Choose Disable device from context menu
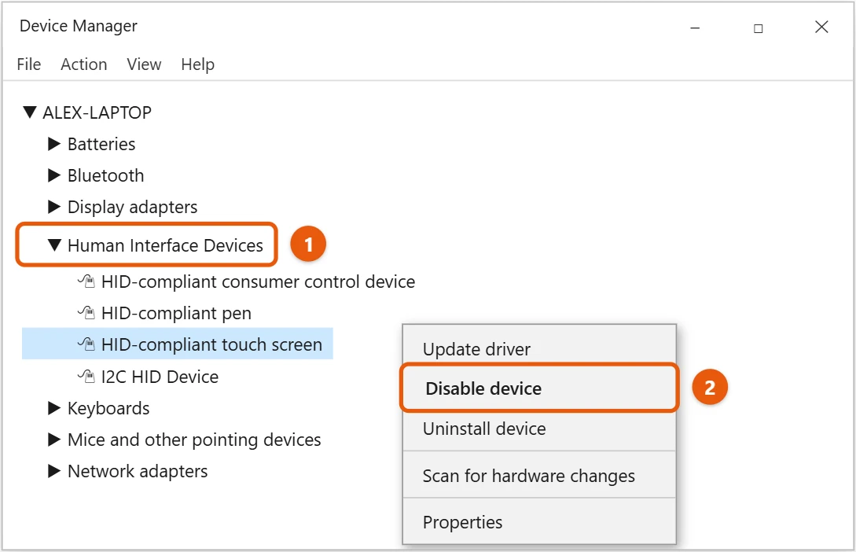 pos(538,388)
